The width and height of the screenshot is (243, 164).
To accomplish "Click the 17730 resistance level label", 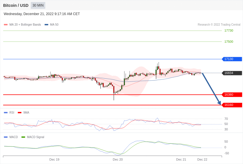I will point(229,30).
